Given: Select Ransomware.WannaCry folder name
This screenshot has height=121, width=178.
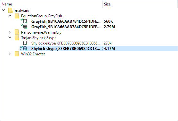Looking at the screenshot, I should click(x=41, y=32).
